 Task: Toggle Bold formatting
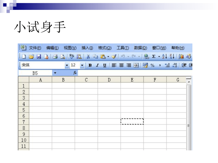[x=90, y=65]
